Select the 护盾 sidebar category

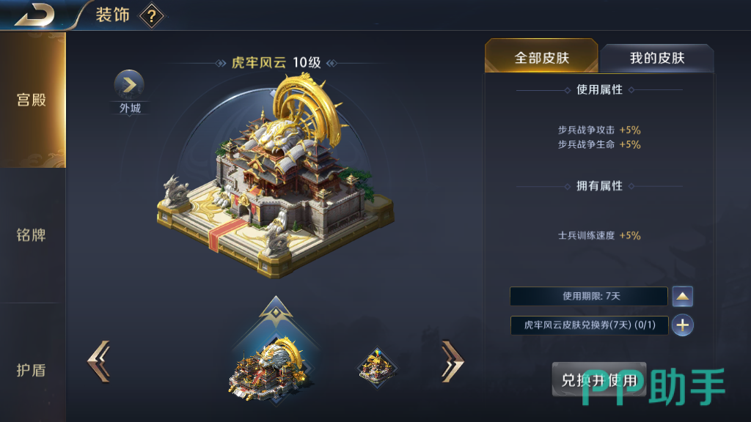(x=32, y=370)
